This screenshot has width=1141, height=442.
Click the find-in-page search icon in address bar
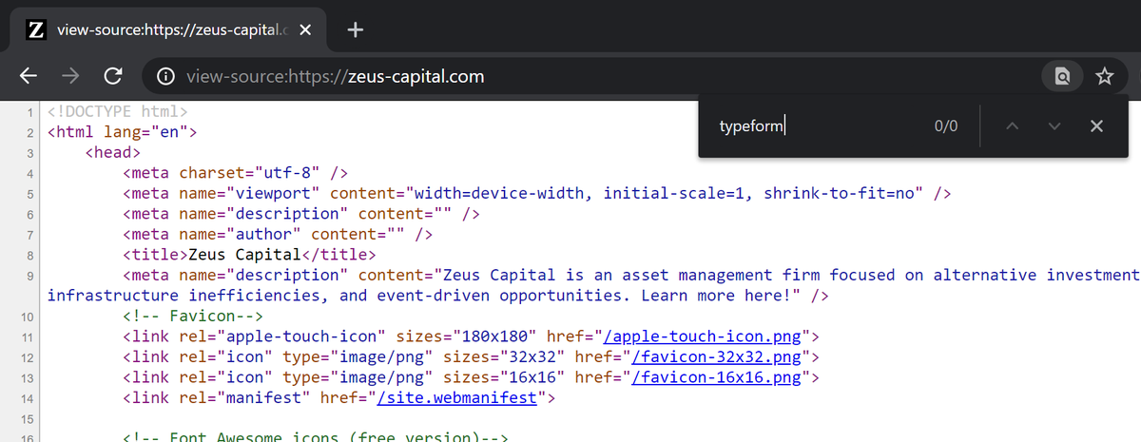[1062, 76]
